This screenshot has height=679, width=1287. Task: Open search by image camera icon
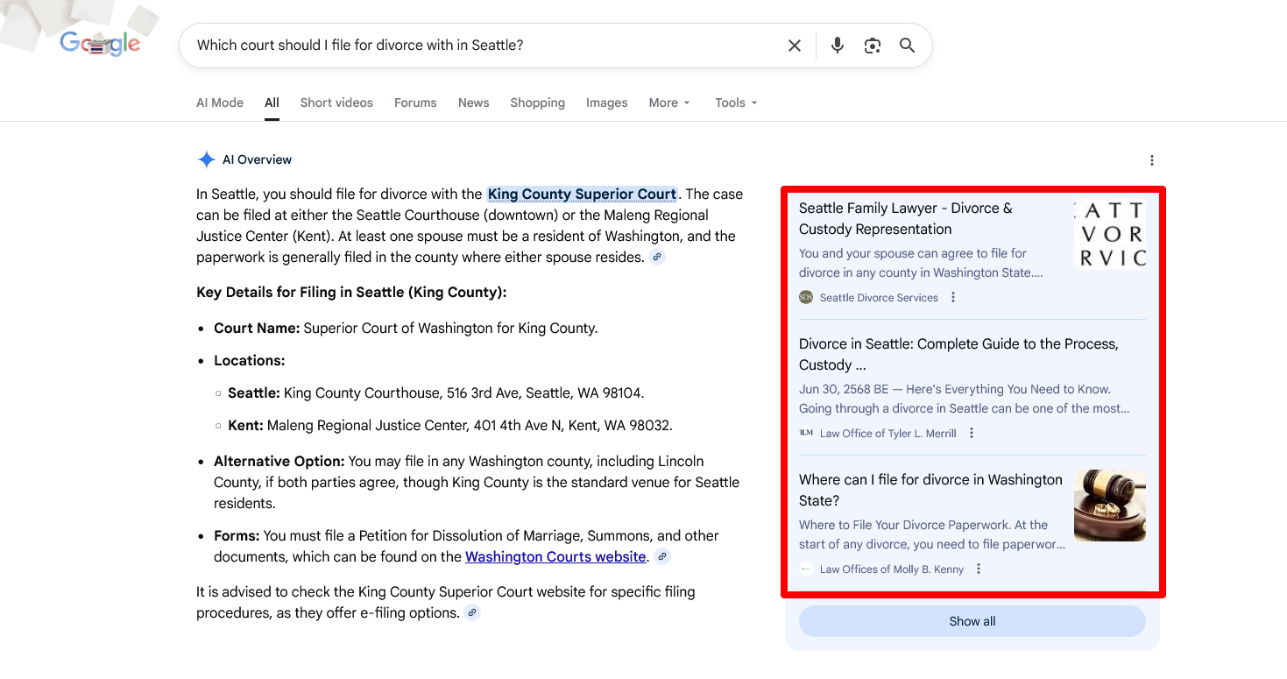[872, 46]
